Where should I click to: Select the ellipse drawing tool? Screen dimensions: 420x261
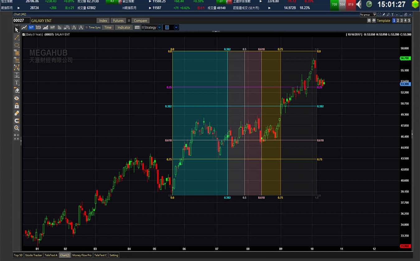click(16, 45)
